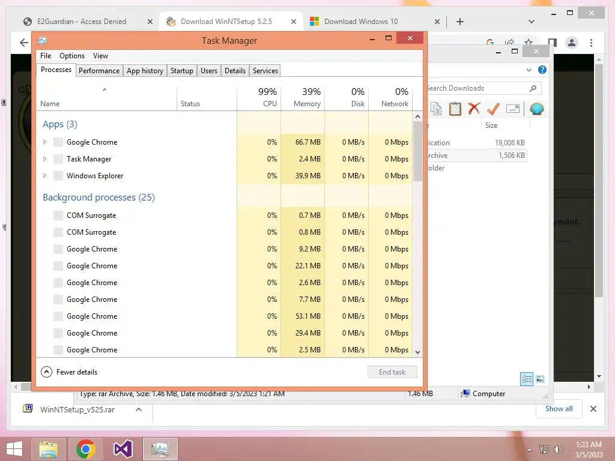Expand the Google Chrome app row
Screen dimensions: 615x461
click(x=44, y=142)
